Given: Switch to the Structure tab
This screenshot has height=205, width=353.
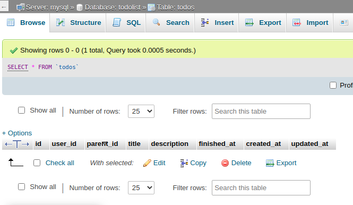Looking at the screenshot, I should 78,22.
